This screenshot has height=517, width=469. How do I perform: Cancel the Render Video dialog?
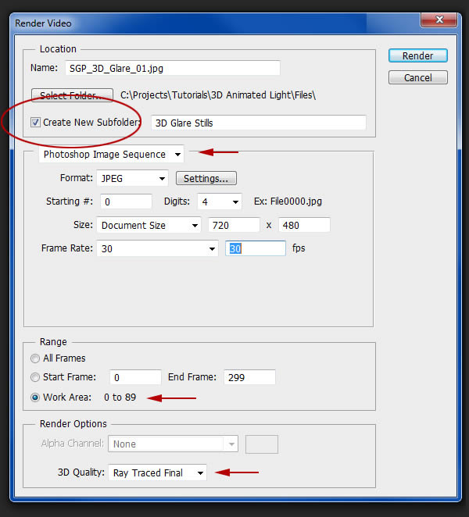point(418,77)
